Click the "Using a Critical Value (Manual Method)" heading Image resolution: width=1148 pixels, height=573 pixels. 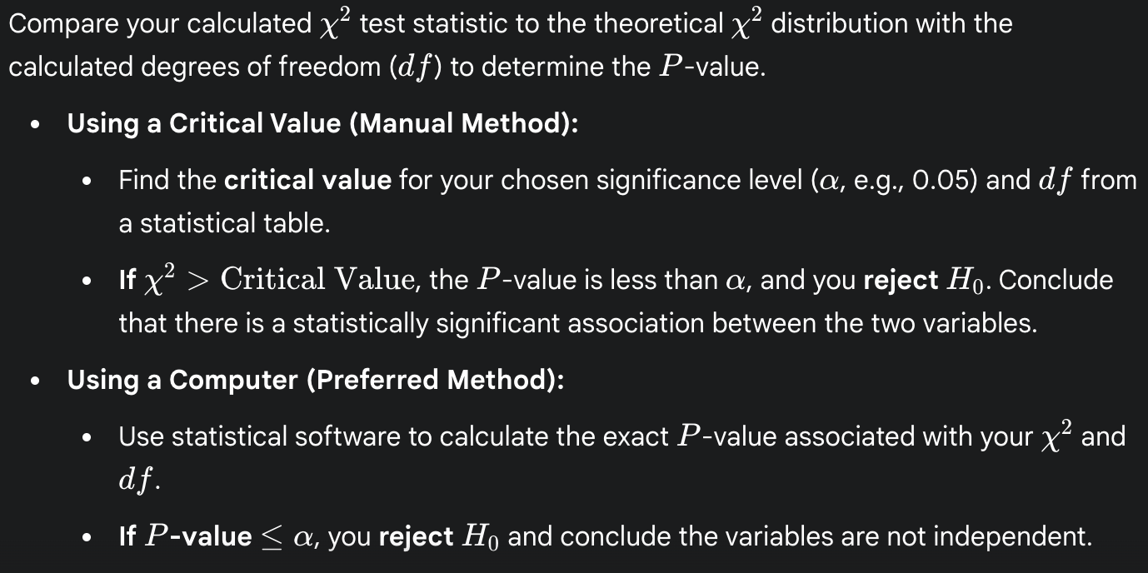tap(322, 124)
